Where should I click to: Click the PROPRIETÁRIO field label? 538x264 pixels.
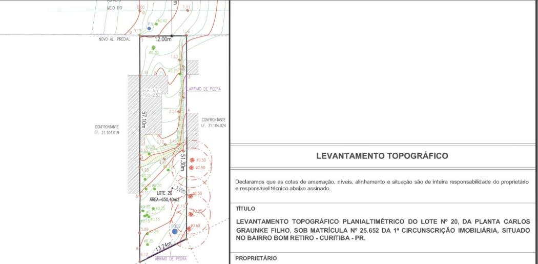pos(256,258)
